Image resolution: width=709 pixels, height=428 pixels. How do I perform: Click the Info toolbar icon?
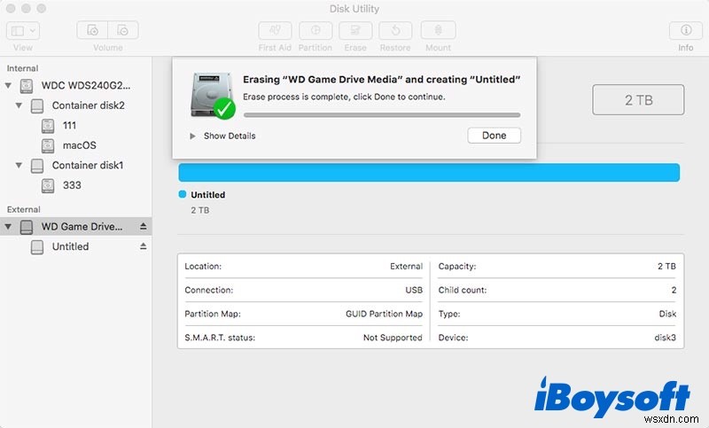(x=686, y=31)
